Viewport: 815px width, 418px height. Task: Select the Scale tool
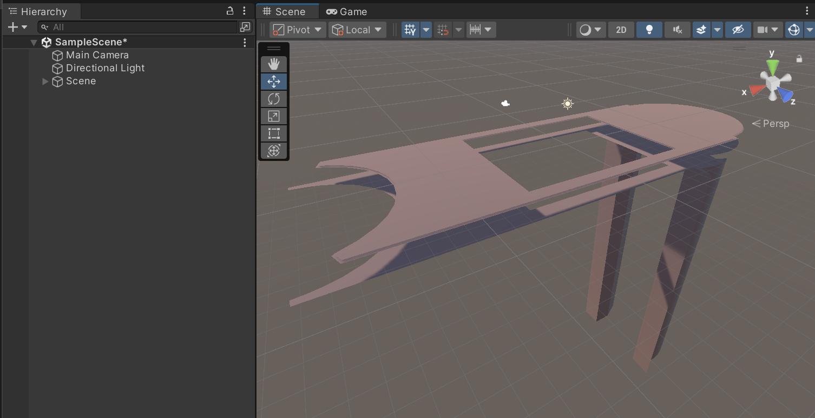[274, 116]
